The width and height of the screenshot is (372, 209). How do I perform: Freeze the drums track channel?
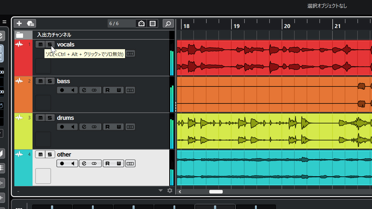tap(94, 127)
